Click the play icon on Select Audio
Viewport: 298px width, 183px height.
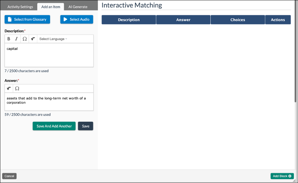[x=65, y=19]
